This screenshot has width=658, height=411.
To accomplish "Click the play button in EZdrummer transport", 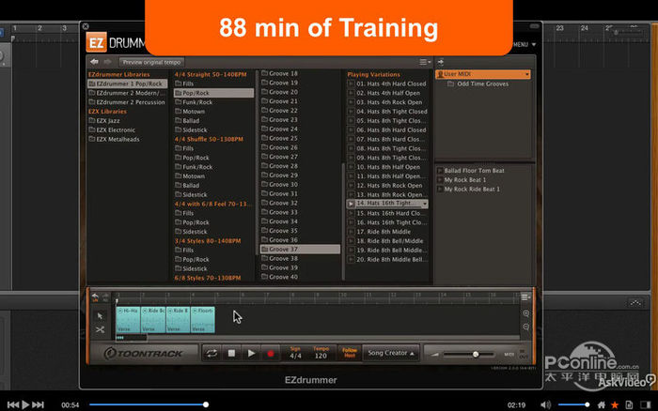I will click(x=251, y=354).
